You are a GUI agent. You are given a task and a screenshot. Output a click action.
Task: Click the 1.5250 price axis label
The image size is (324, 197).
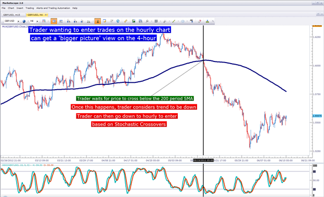tap(317, 151)
